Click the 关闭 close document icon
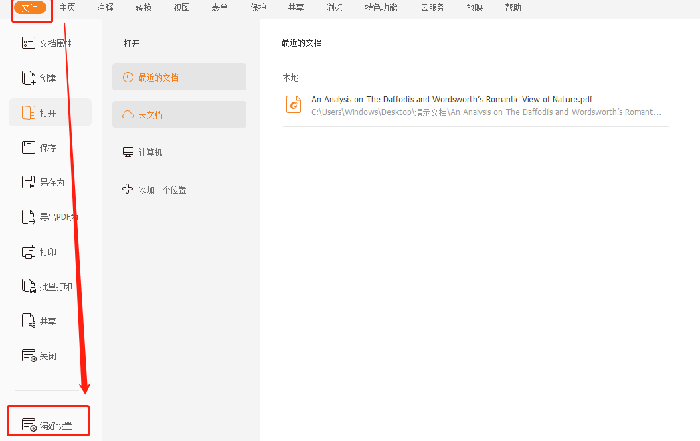 pos(40,355)
